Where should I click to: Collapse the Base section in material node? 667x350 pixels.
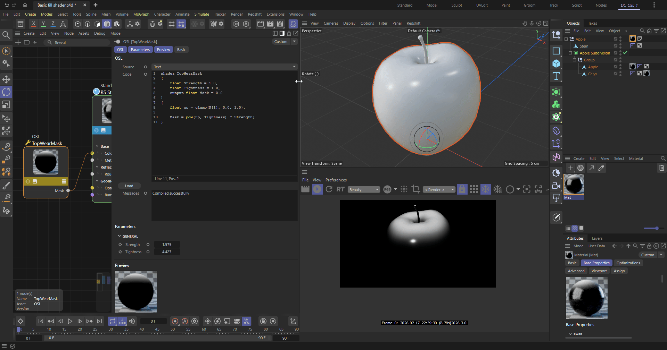[97, 146]
